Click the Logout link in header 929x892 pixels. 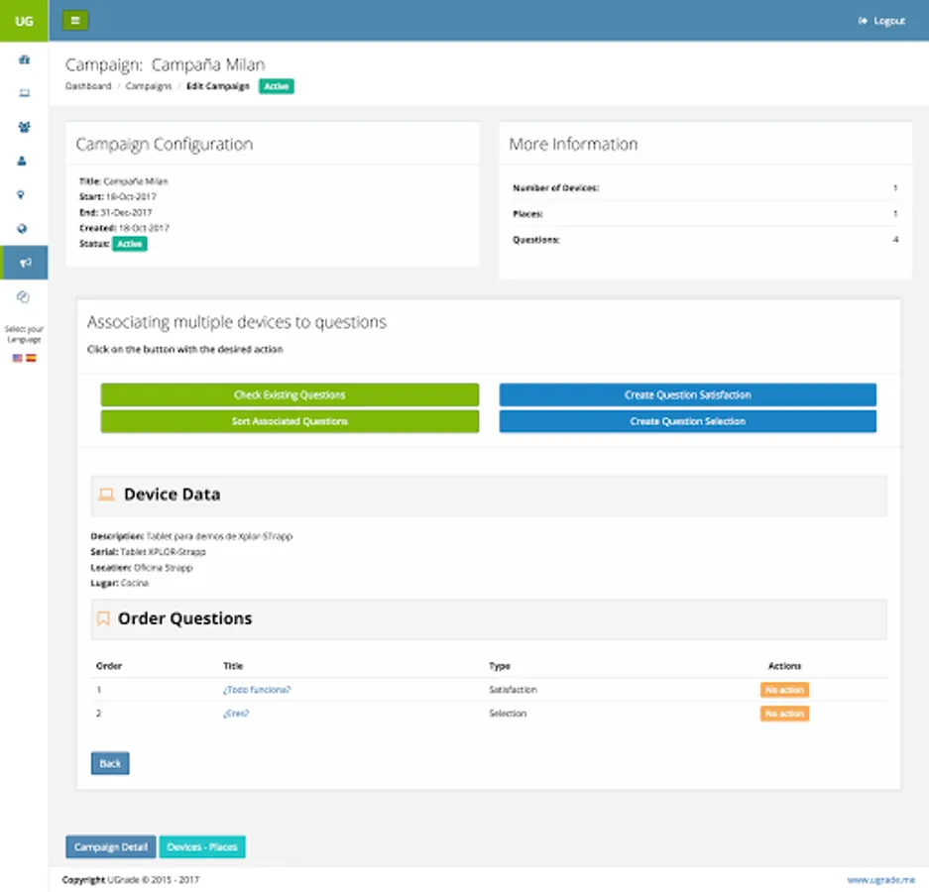tap(881, 21)
